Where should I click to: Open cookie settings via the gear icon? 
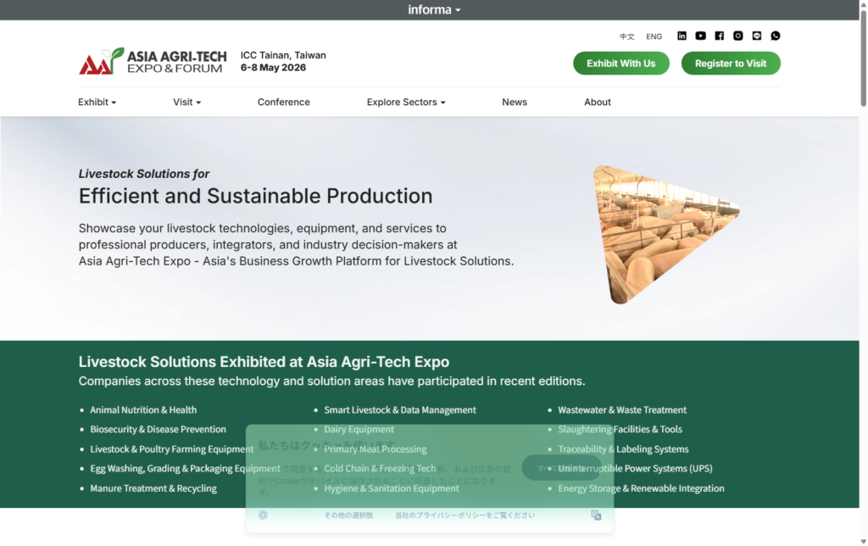(x=262, y=515)
